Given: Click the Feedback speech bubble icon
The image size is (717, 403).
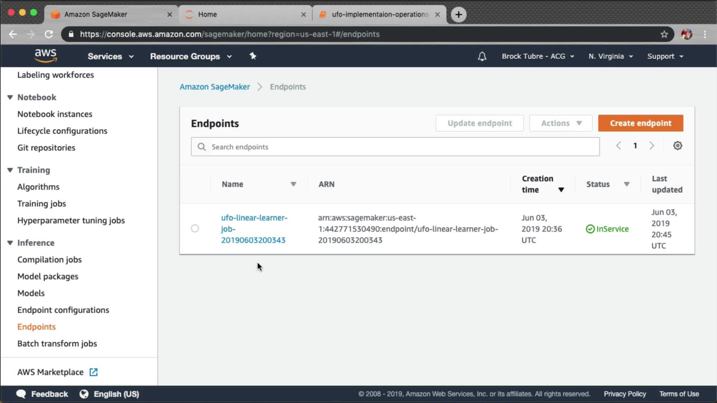Looking at the screenshot, I should tap(21, 394).
